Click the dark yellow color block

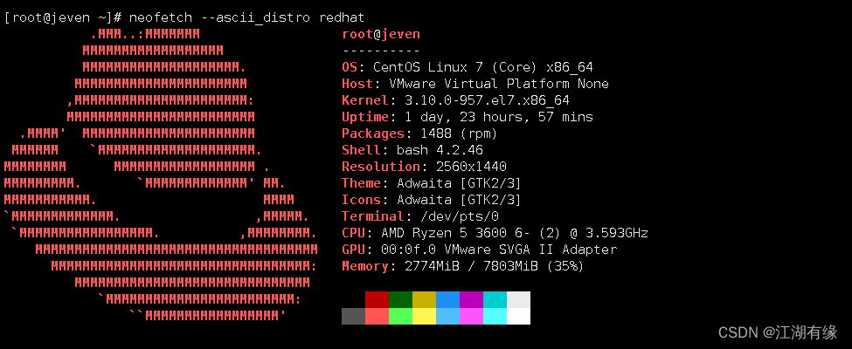tap(425, 299)
